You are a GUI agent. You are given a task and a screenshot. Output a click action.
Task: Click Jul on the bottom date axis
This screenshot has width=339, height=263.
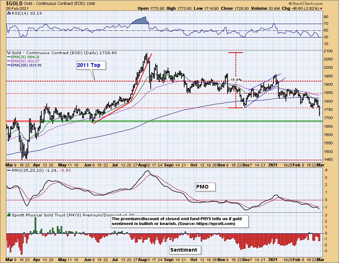115,260
